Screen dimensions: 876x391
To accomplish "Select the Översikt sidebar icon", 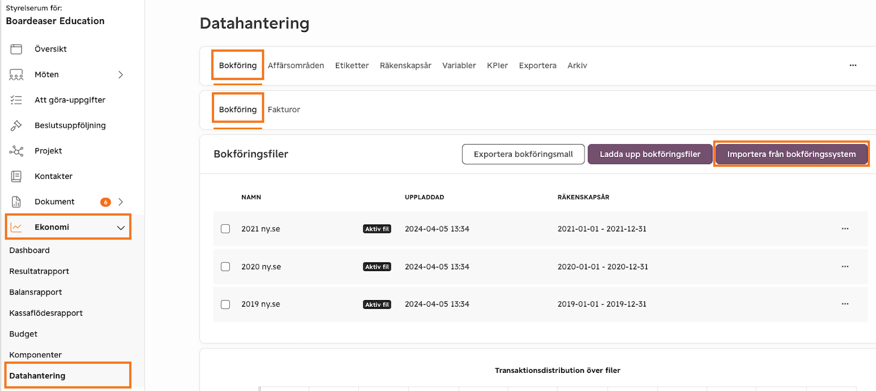I will tap(16, 49).
